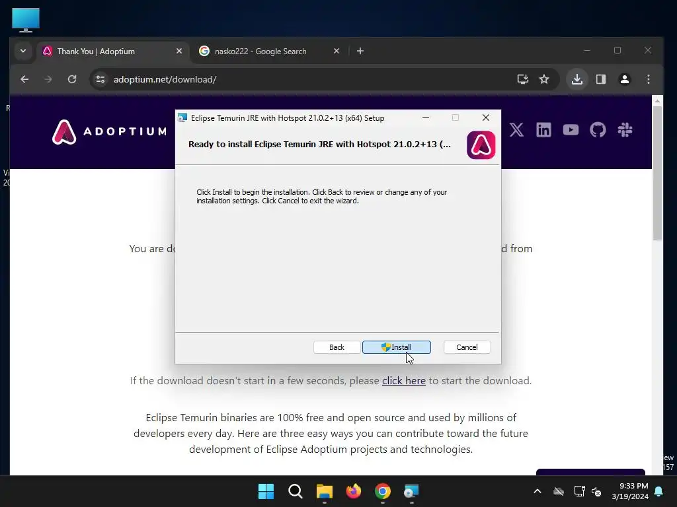The image size is (677, 507).
Task: Open a new Chrome tab
Action: click(x=360, y=51)
